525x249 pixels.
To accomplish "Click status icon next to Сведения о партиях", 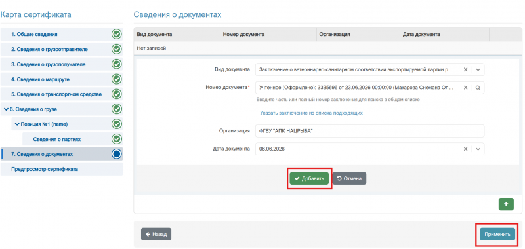I will [116, 139].
